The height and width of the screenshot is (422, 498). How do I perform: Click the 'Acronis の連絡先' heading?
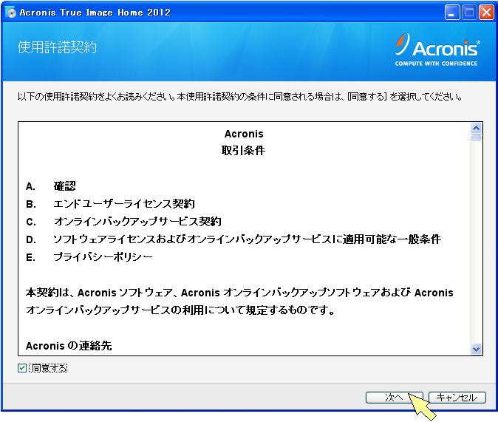click(x=69, y=345)
